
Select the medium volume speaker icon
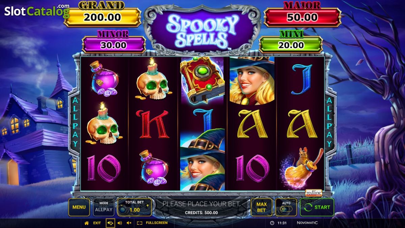tap(119, 223)
